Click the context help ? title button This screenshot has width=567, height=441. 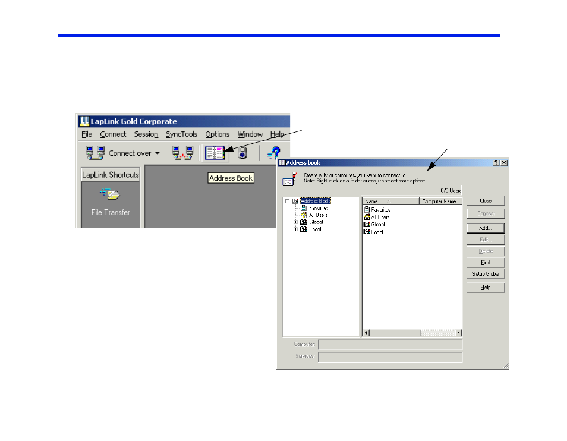pos(496,163)
